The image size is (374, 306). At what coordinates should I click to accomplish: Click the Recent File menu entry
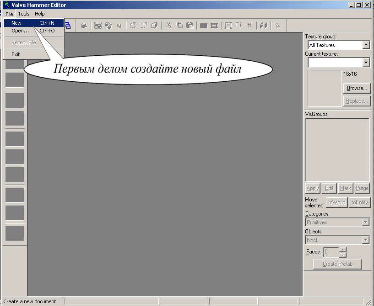click(33, 42)
